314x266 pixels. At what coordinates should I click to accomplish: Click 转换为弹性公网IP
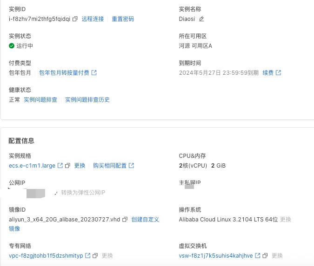click(83, 193)
